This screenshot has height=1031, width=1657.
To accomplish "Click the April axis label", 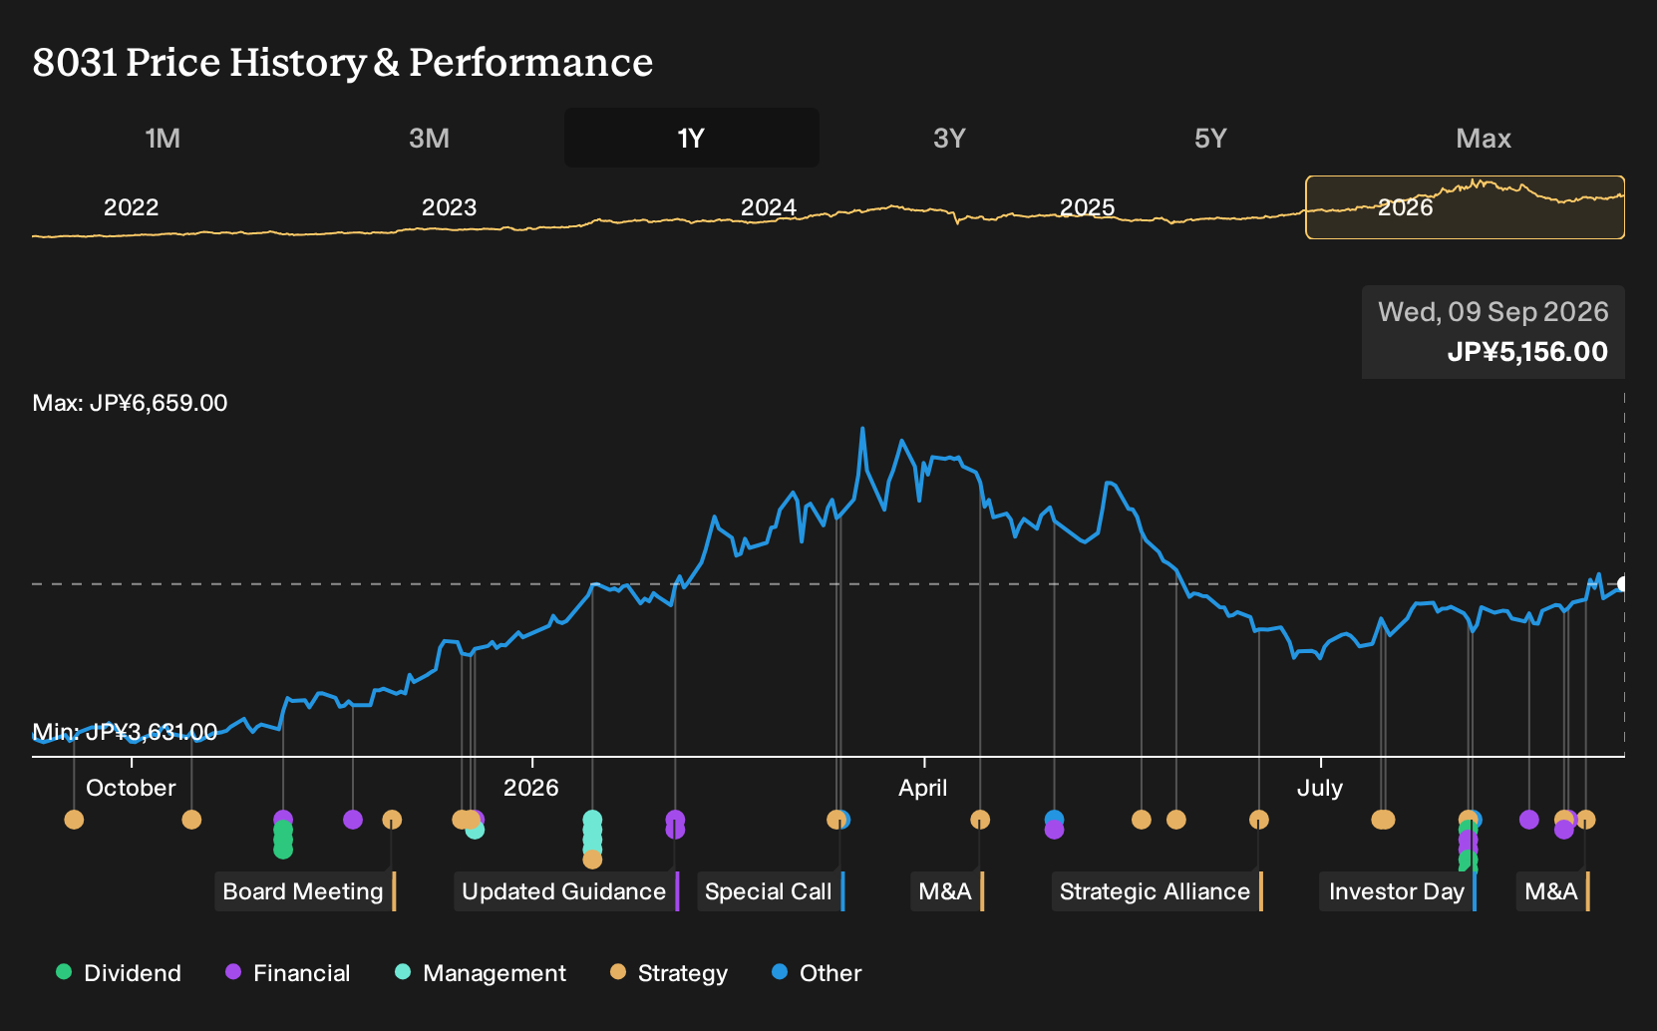I will pos(923,788).
